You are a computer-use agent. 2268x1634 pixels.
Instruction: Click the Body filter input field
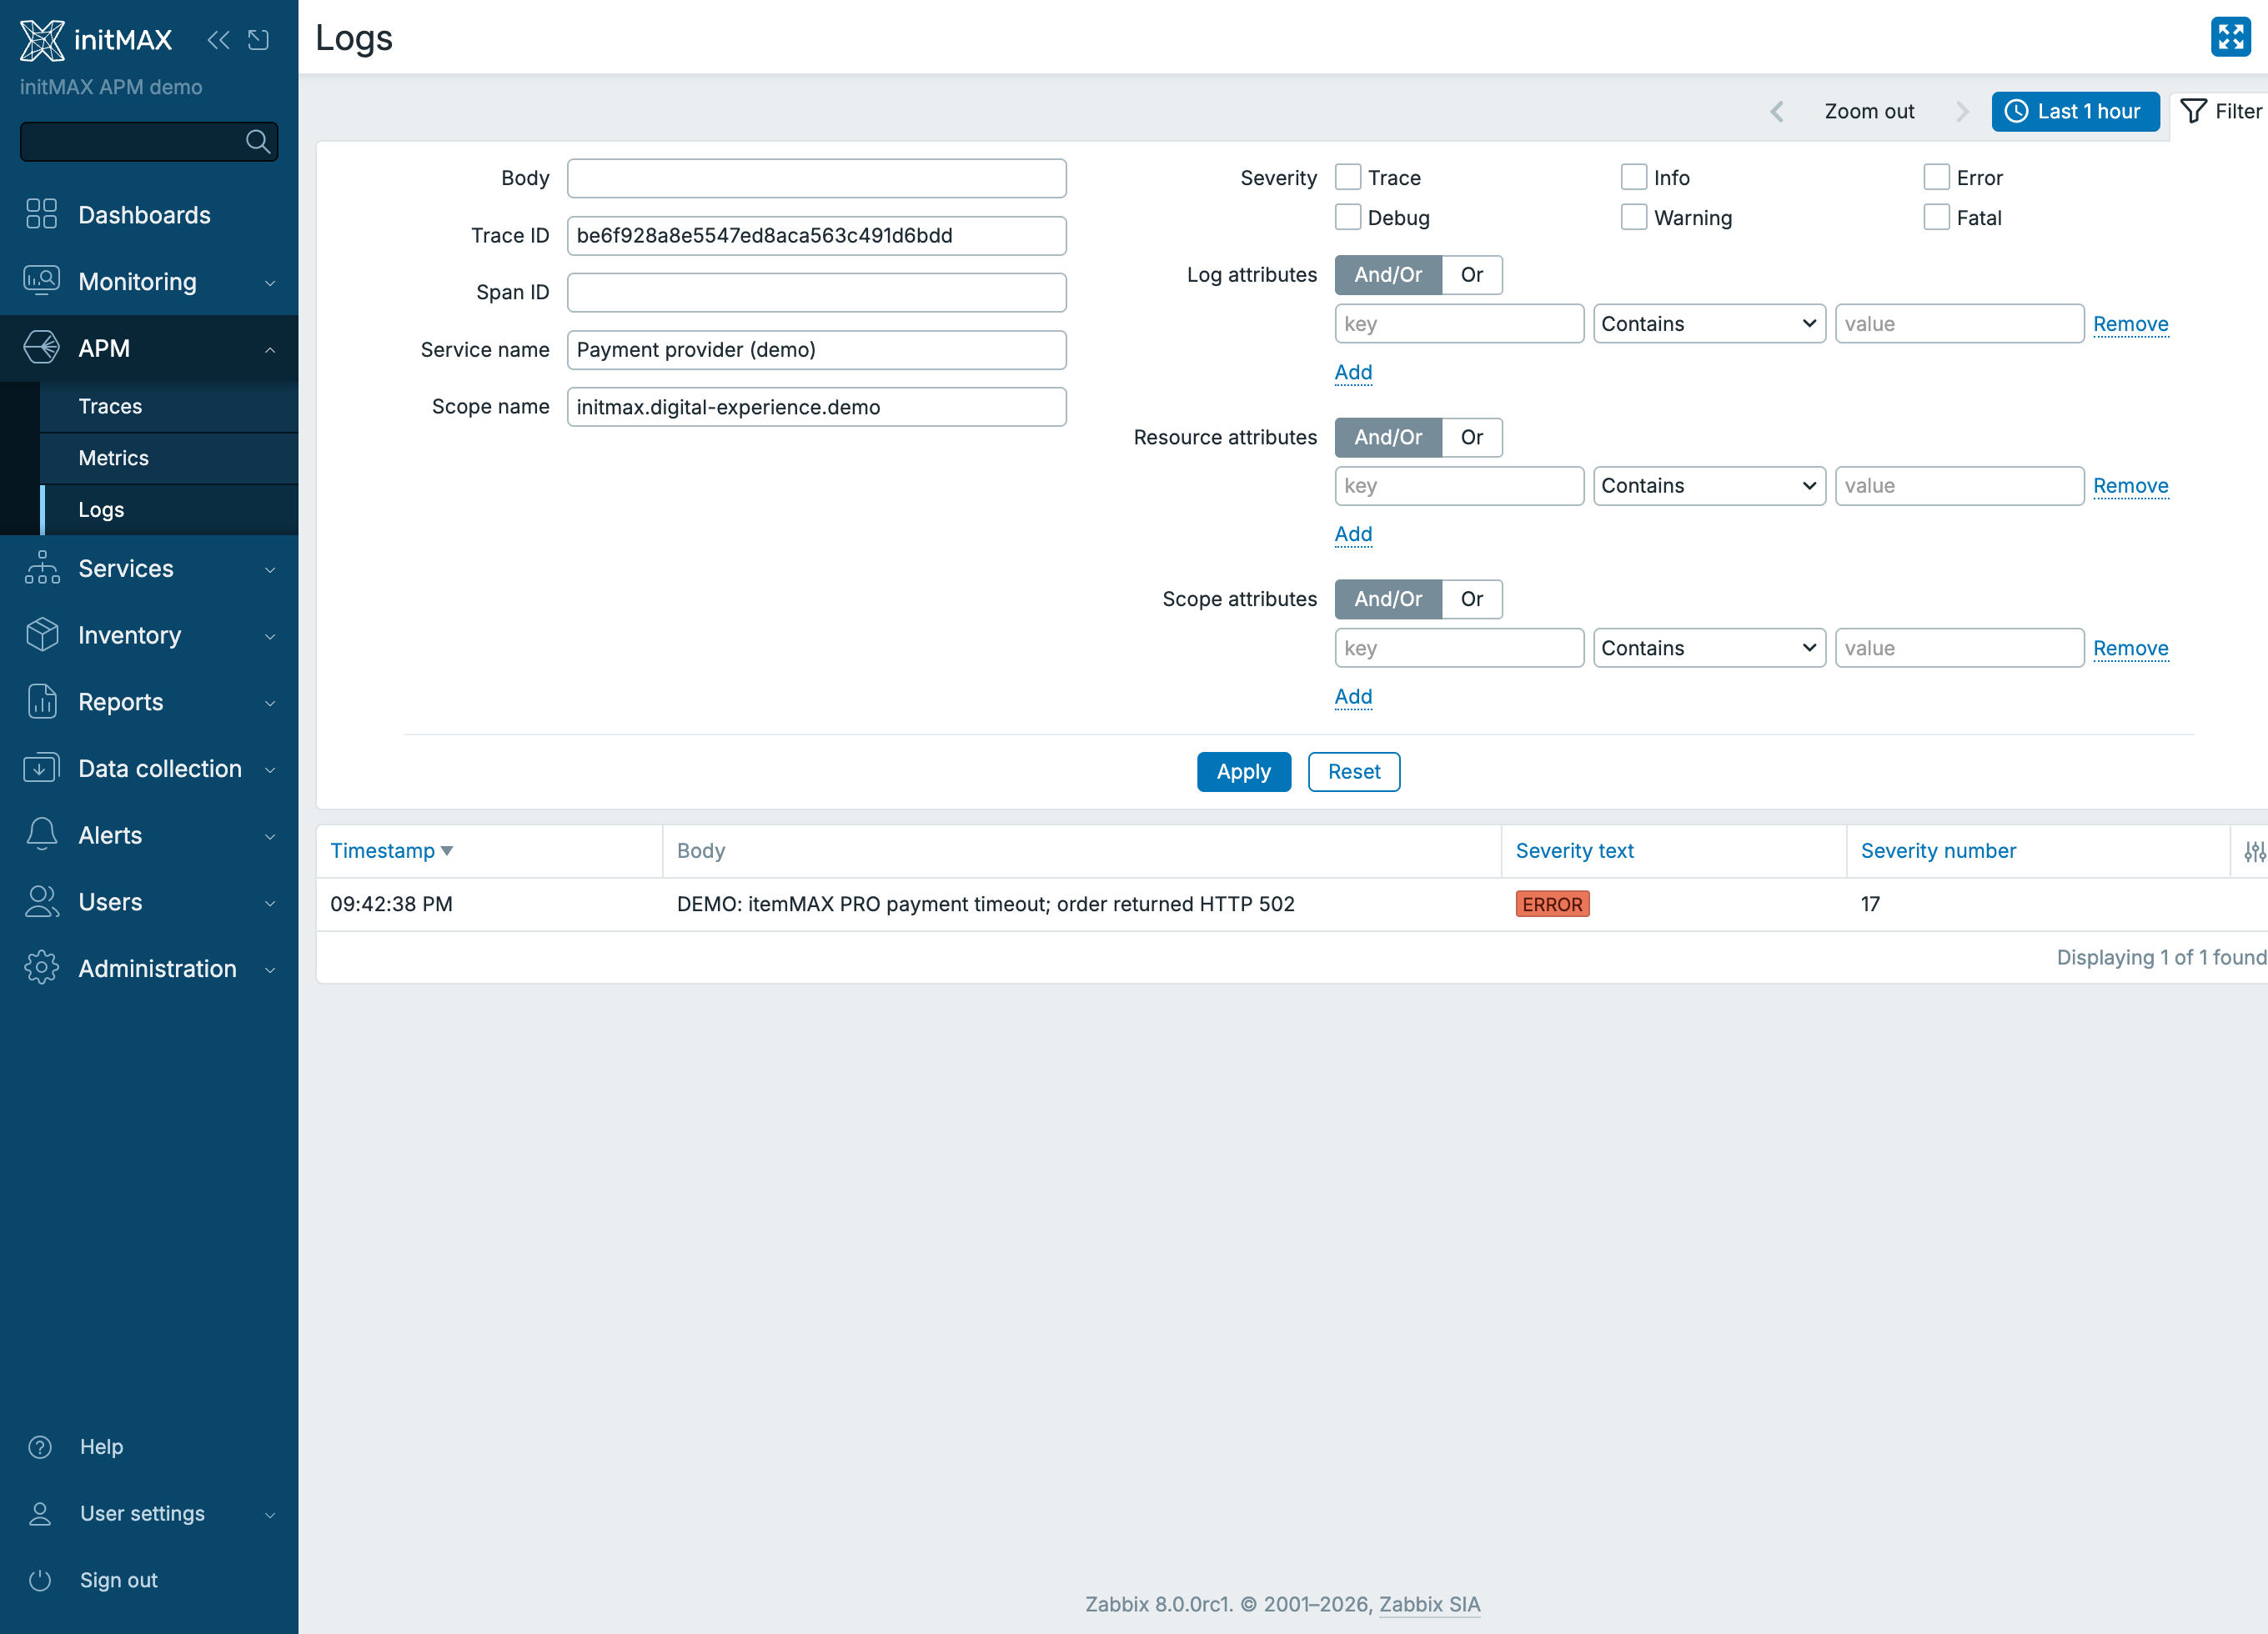tap(816, 178)
